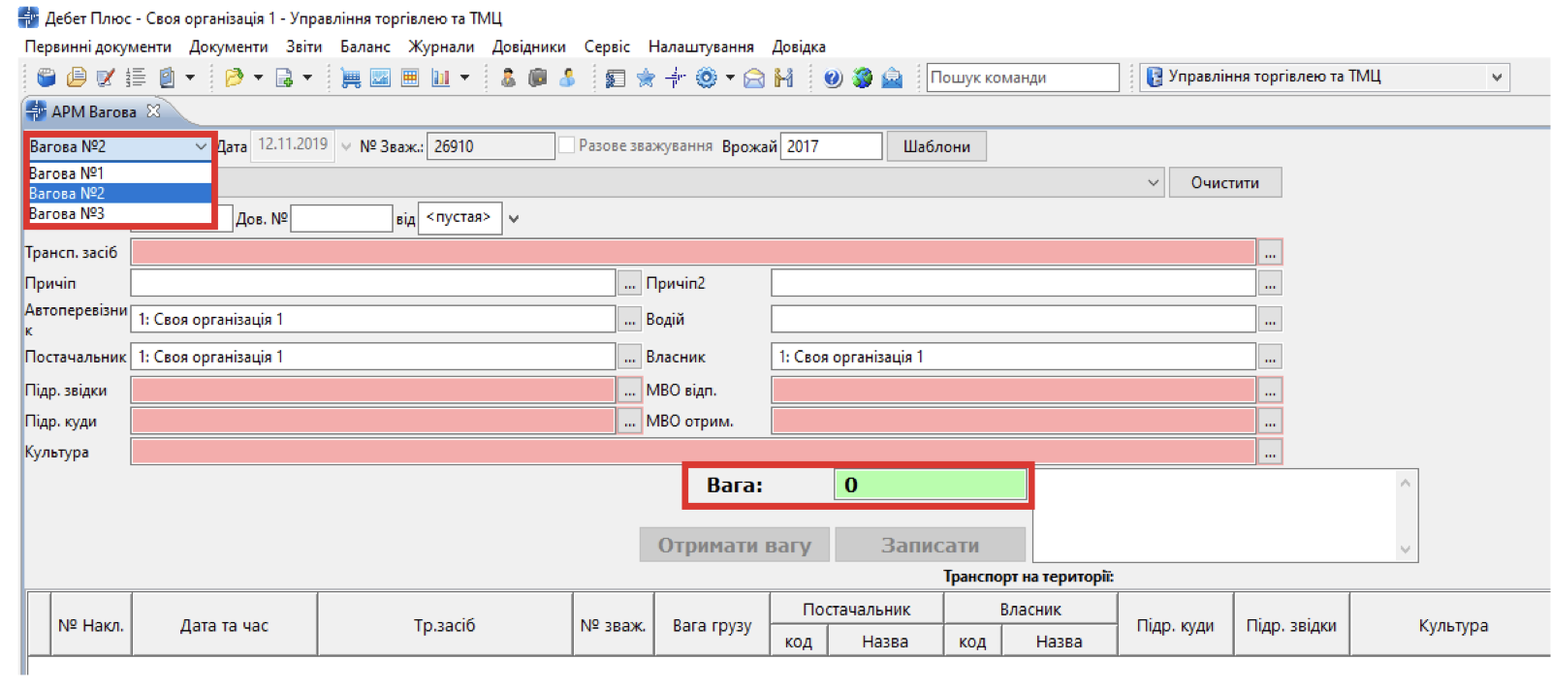This screenshot has height=691, width=1552.
Task: Open the Дата calendar dropdown arrow
Action: pyautogui.click(x=346, y=146)
